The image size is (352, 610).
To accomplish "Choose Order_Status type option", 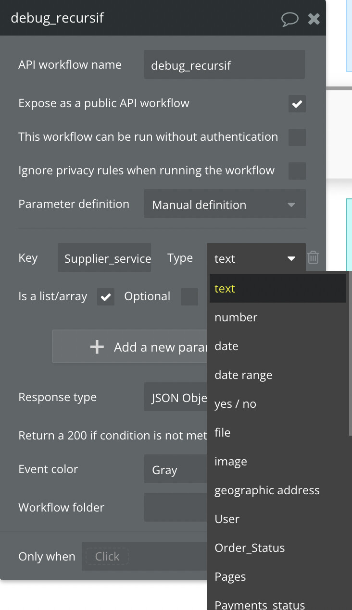I will click(250, 548).
